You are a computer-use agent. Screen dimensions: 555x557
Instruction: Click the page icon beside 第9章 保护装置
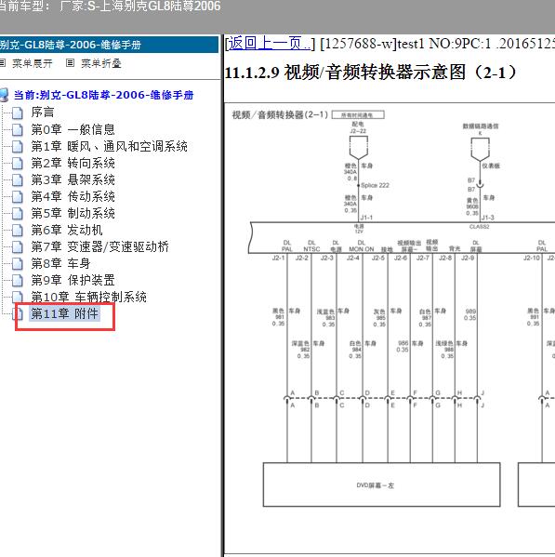pyautogui.click(x=17, y=281)
